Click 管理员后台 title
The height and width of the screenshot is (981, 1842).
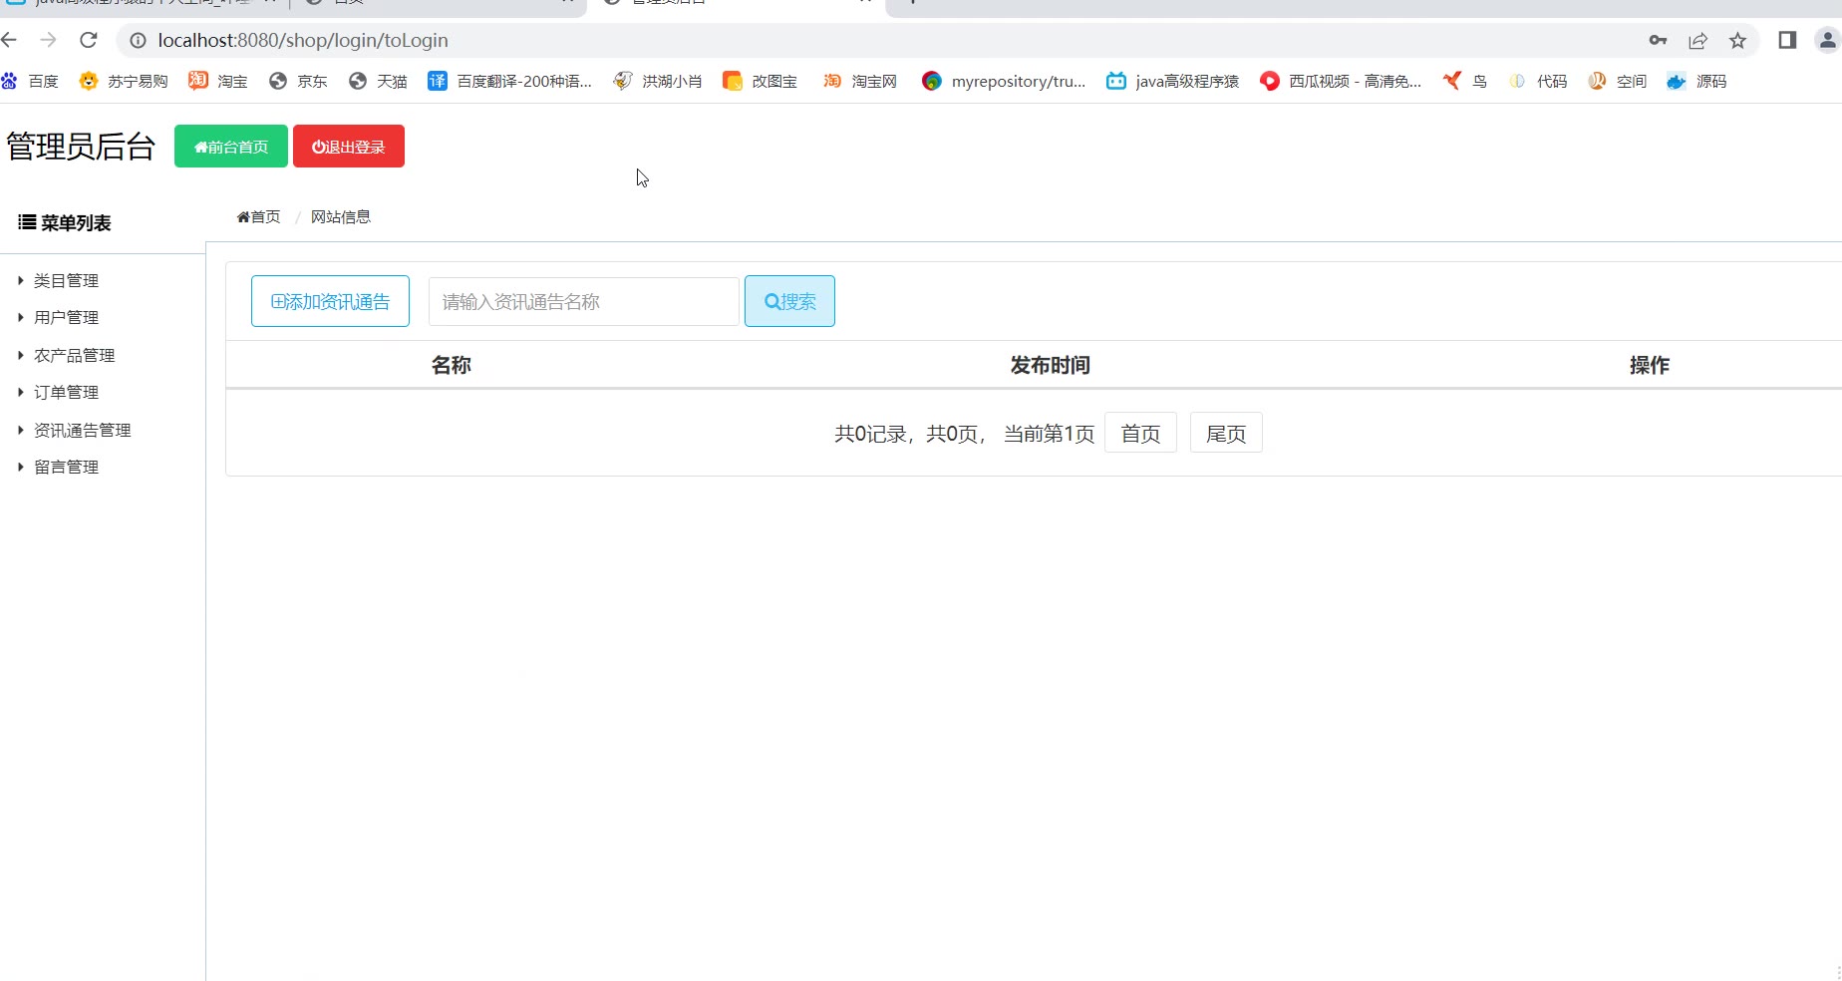point(81,147)
